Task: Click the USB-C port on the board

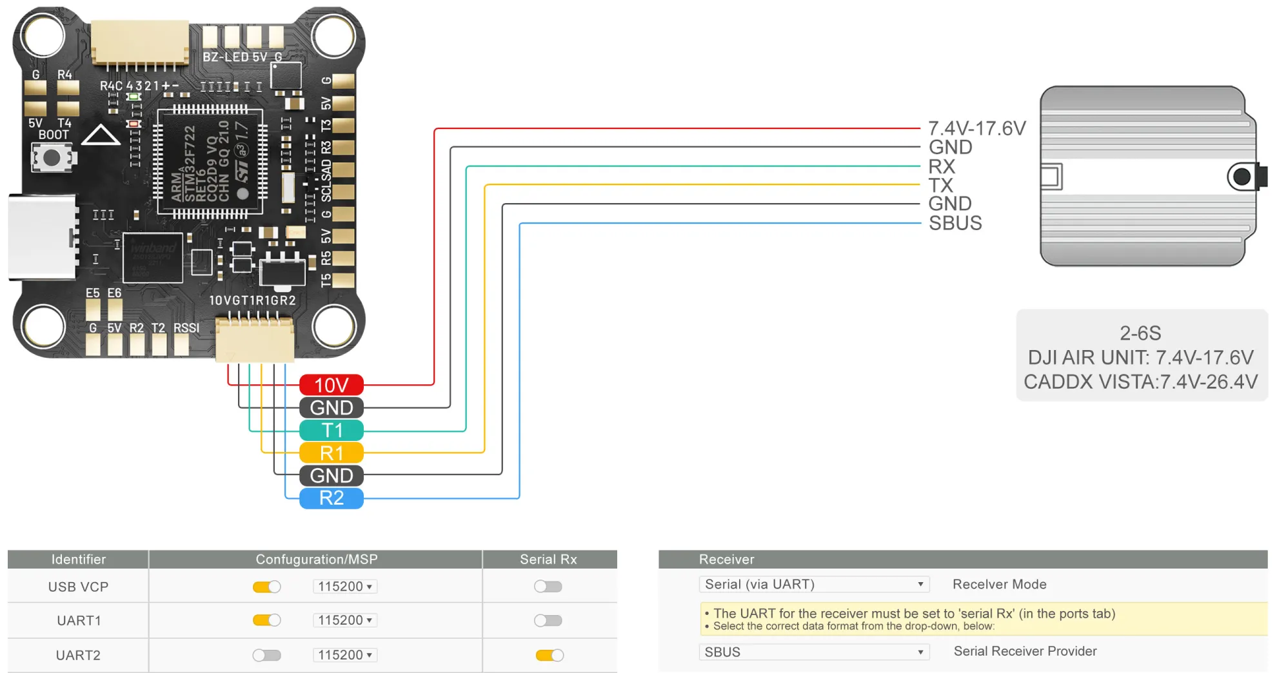Action: [x=42, y=237]
